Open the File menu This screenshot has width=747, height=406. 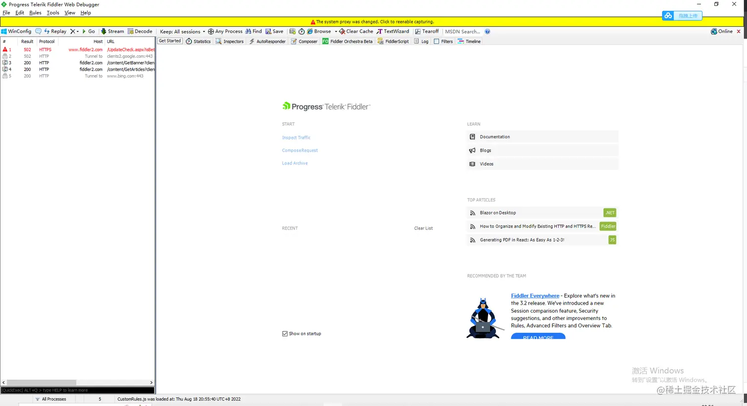click(6, 13)
